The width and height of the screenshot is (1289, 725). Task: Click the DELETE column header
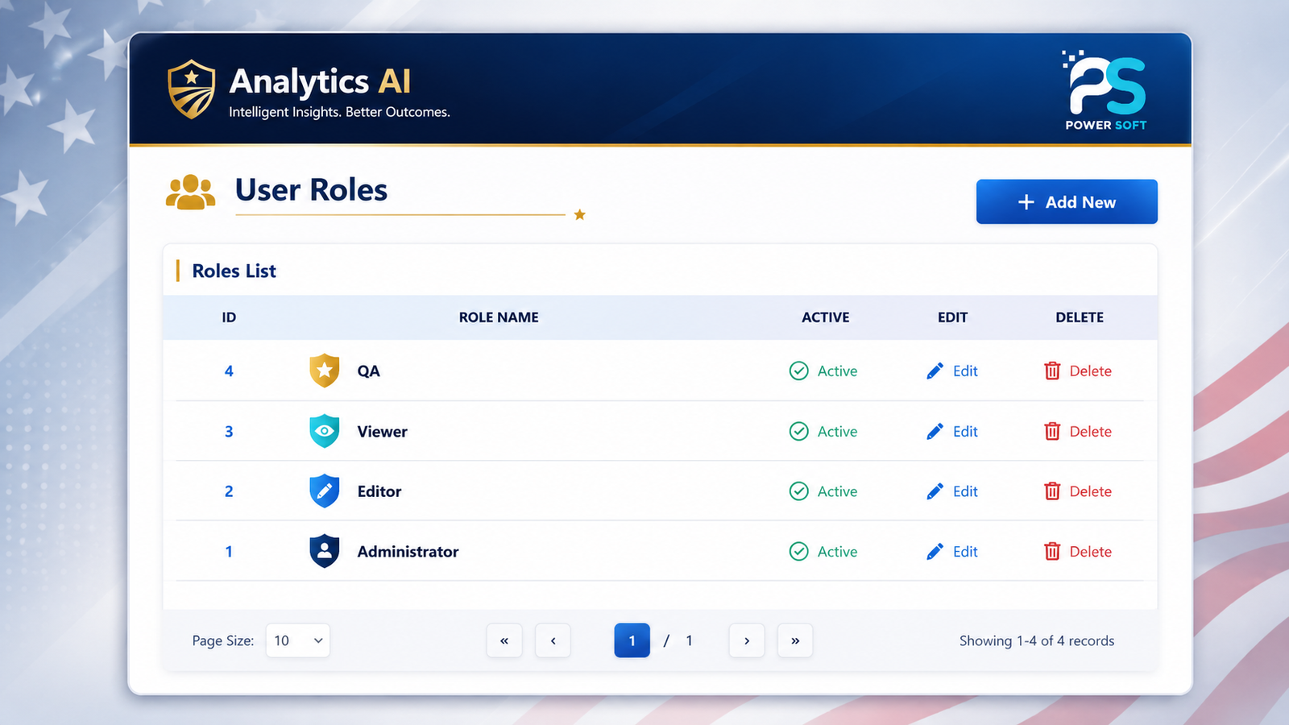point(1080,317)
